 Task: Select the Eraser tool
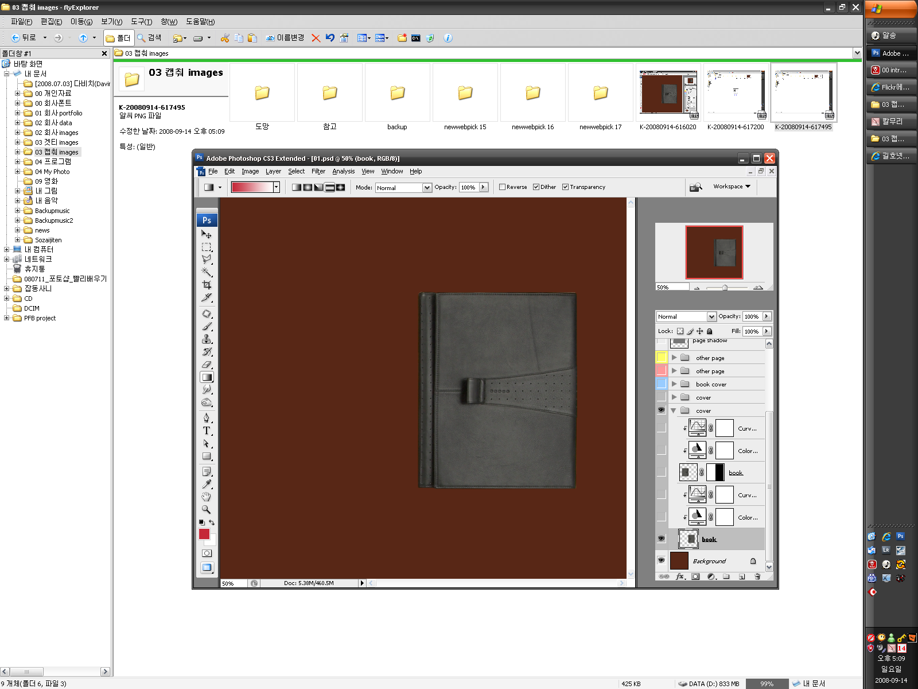(207, 364)
